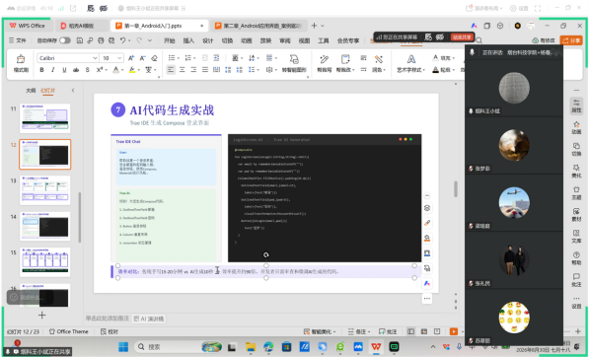589x357 pixels.
Task: Align text left in paragraph group
Action: pos(171,70)
